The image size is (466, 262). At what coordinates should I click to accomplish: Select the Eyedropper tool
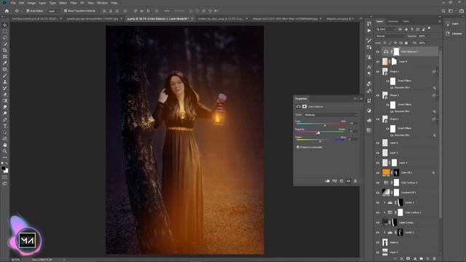5,63
